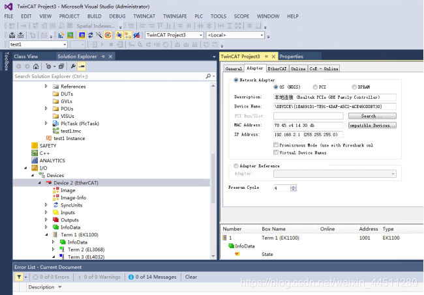The image size is (424, 295).
Task: Toggle Preview Selected Items icon
Action: click(x=82, y=66)
